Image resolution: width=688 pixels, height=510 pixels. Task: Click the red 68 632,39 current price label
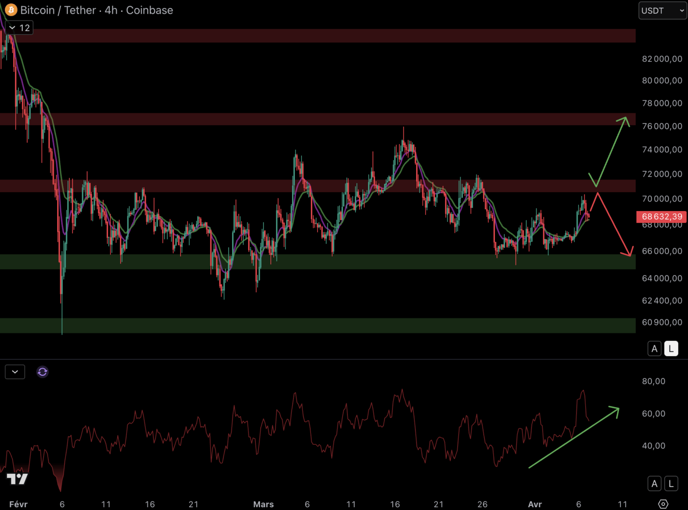point(662,217)
